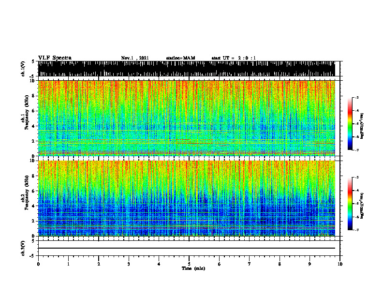Click the "6" kHz tick on ch.2 axis

(33, 191)
